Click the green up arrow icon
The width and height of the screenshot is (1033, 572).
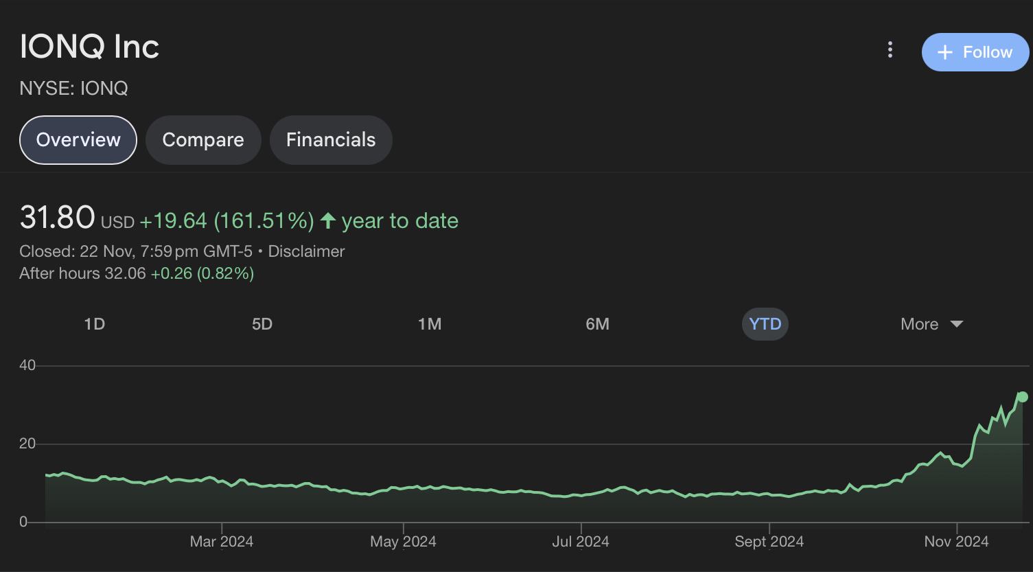328,220
